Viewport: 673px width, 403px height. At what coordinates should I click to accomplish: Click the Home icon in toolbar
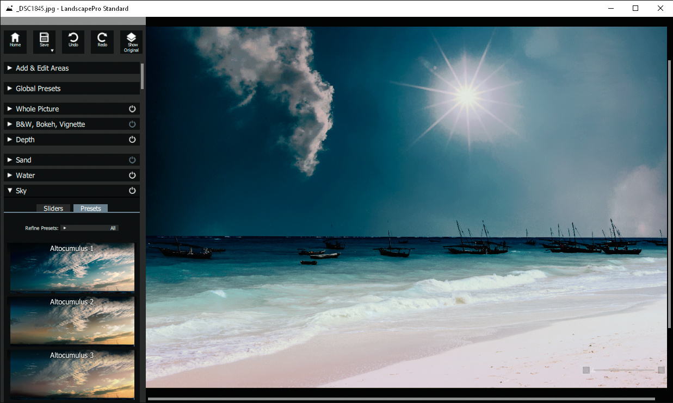[x=15, y=39]
